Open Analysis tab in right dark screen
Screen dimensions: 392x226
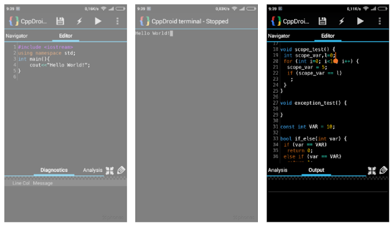(277, 170)
